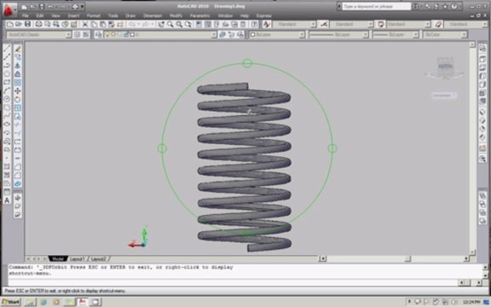491x307 pixels.
Task: Select the Ellipse draw tool
Action: 7,125
